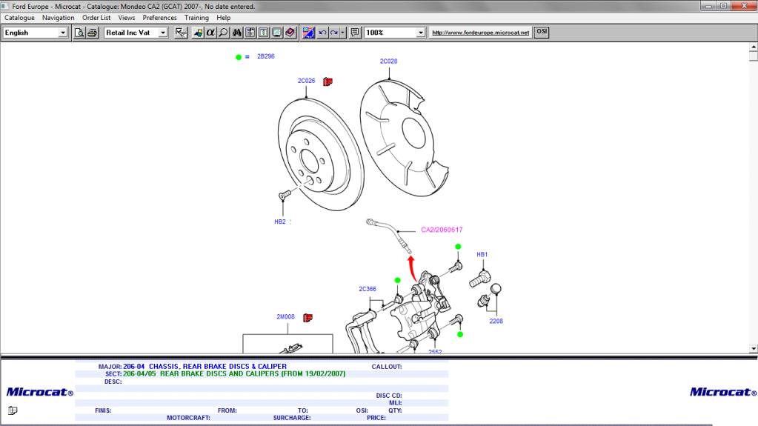Open the fordeurope.microcat.net link
This screenshot has width=758, height=426.
(x=481, y=33)
